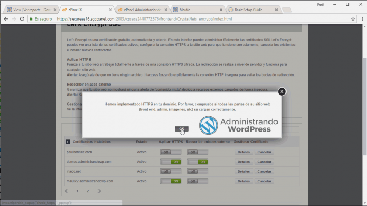Image resolution: width=367 pixels, height=206 pixels.
Task: Toggle Reescribir enlaces externo for paulbenitez.com
Action: (x=198, y=152)
